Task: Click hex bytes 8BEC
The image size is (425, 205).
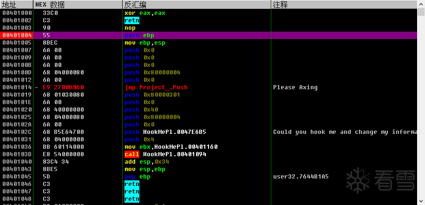Action: [x=51, y=43]
